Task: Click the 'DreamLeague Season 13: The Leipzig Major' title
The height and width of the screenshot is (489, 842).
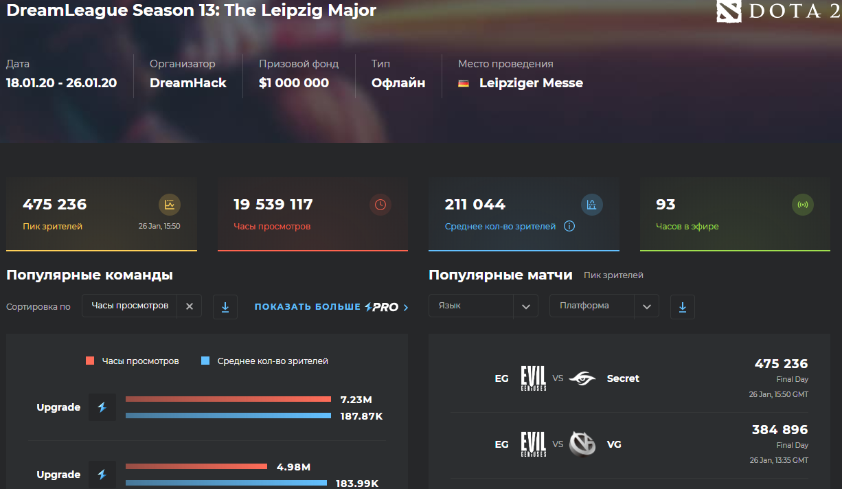Action: (192, 10)
